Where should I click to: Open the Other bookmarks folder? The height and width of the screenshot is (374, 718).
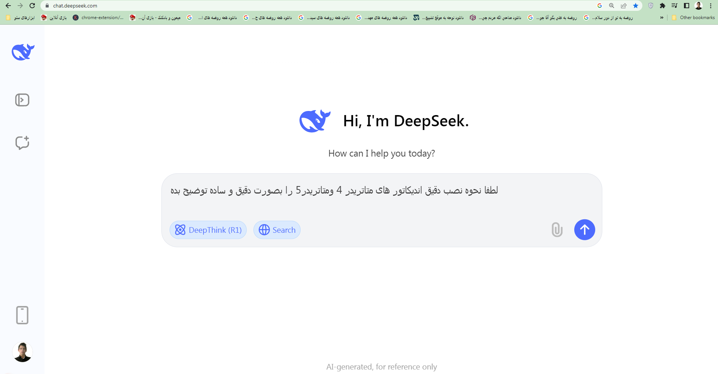pos(693,18)
